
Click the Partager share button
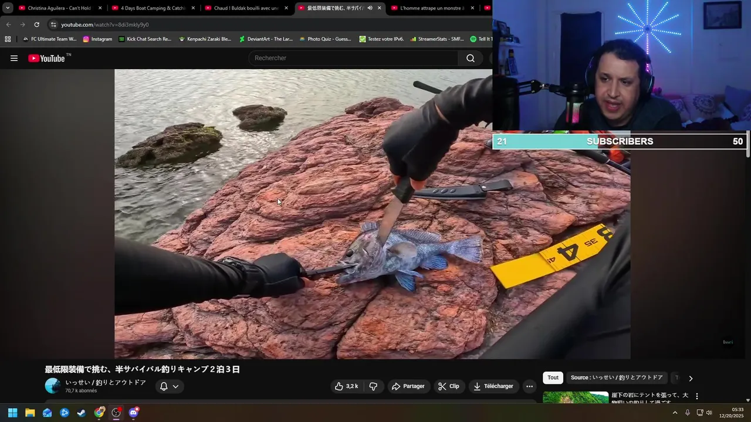coord(408,386)
